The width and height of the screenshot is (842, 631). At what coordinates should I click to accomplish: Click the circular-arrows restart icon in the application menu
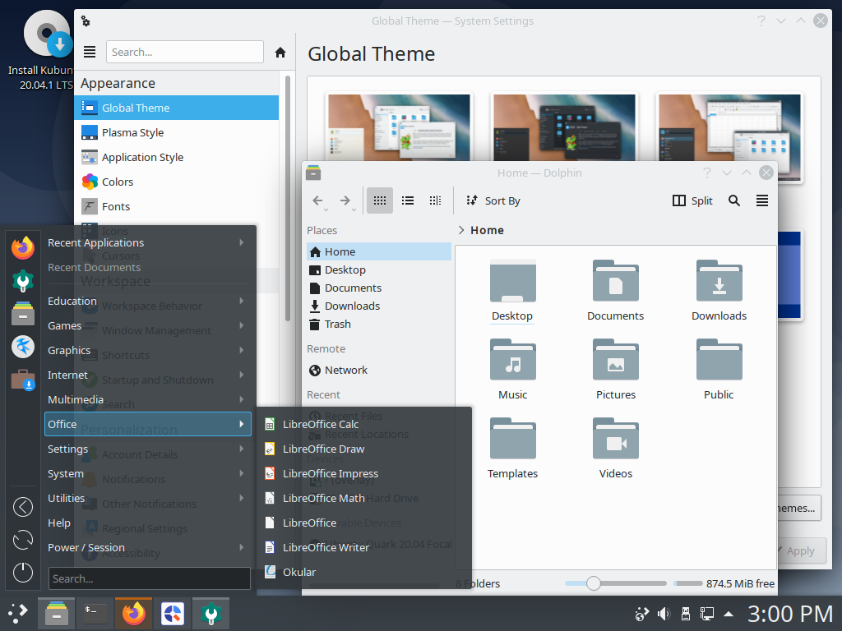click(x=23, y=540)
